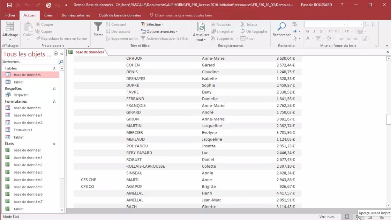Select Formulaire1 in Formulaires
Screen dimensions: 391x220
coord(23,130)
